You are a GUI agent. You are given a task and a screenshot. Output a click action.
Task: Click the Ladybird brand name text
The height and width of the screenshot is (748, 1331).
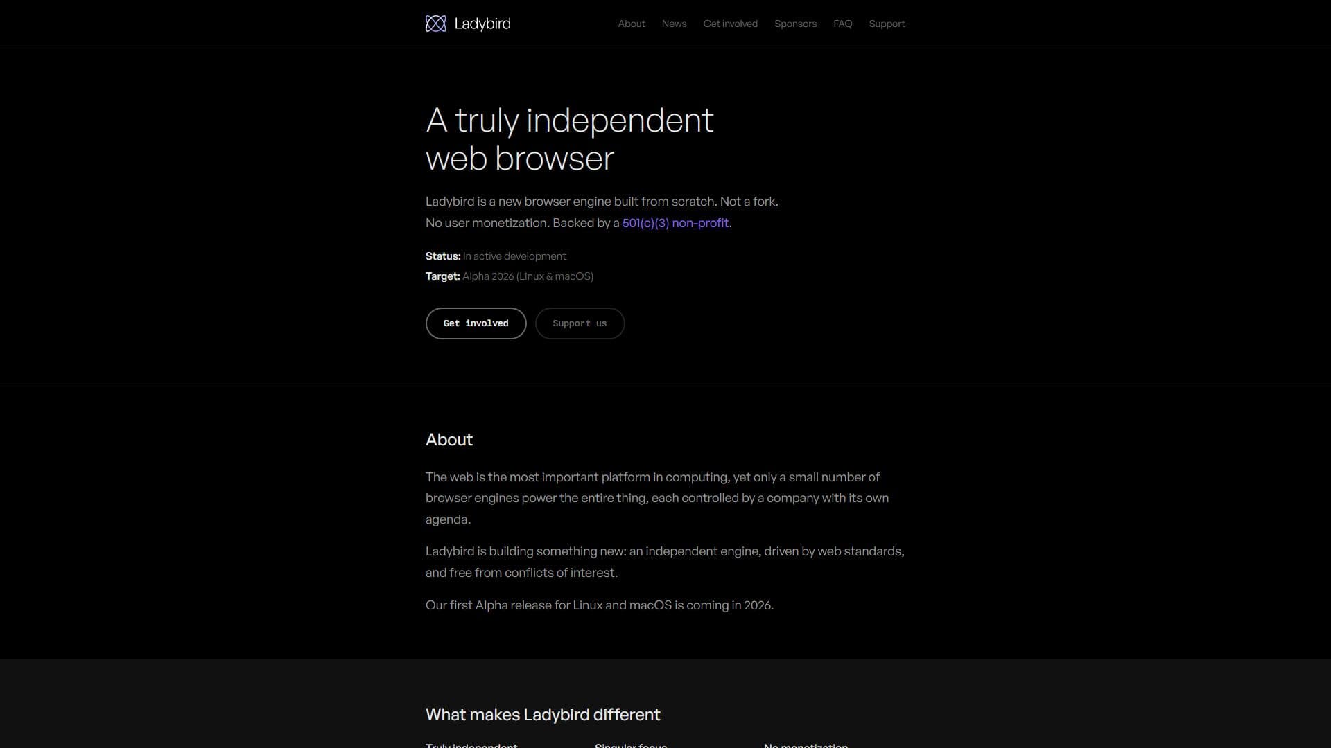[x=482, y=24]
